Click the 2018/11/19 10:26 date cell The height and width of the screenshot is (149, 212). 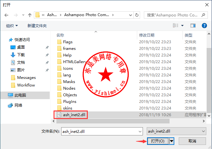coord(155,115)
